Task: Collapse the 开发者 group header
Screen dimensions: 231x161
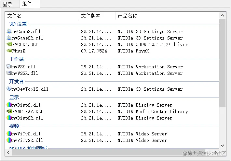Action: click(x=16, y=81)
